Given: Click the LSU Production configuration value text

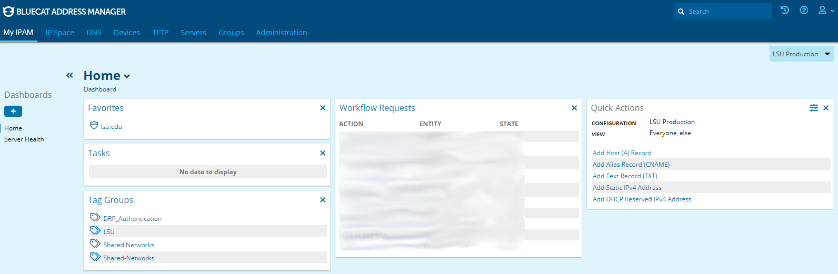Looking at the screenshot, I should coord(672,122).
